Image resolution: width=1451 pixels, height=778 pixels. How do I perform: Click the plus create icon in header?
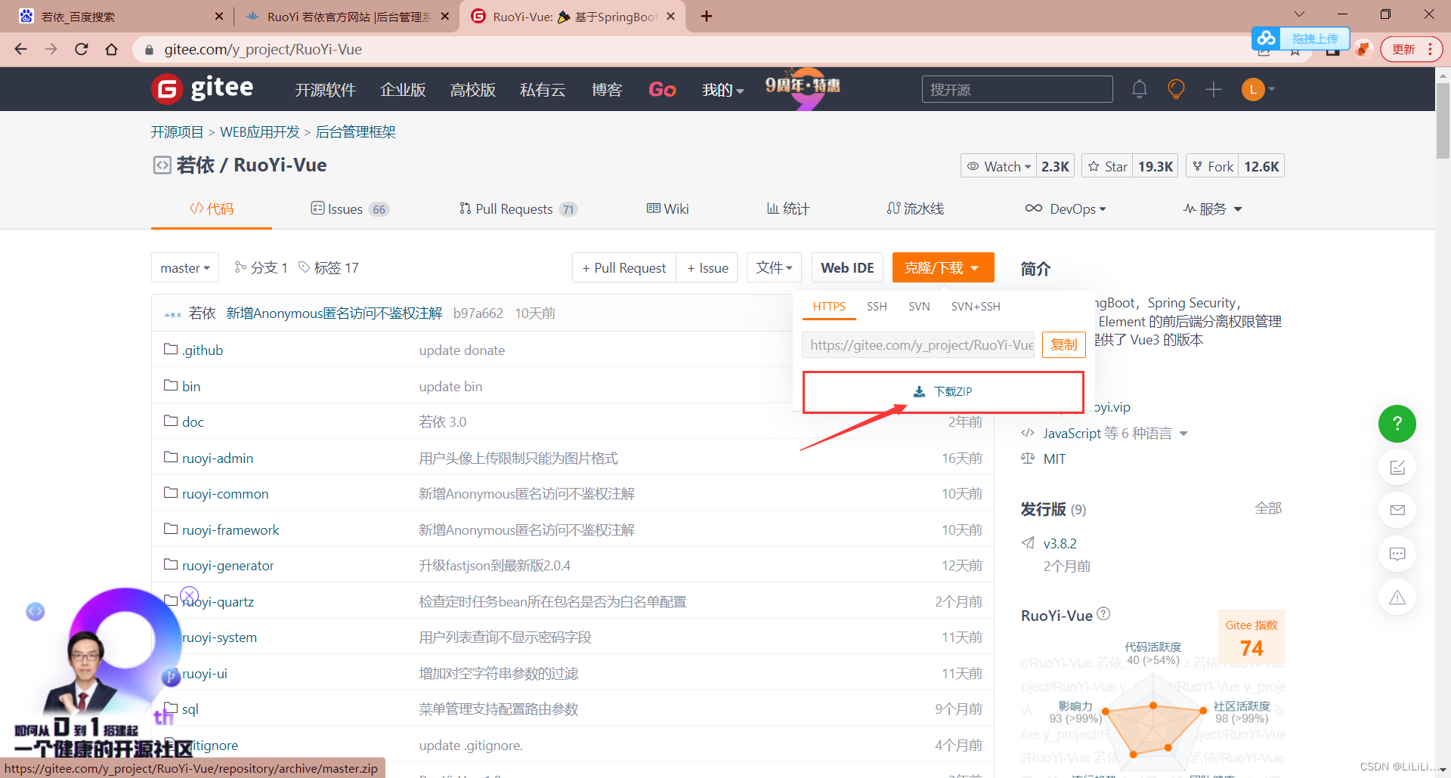click(x=1214, y=89)
